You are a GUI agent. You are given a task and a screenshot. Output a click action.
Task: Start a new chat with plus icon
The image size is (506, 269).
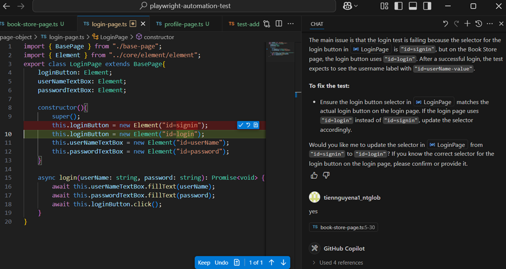pos(468,24)
